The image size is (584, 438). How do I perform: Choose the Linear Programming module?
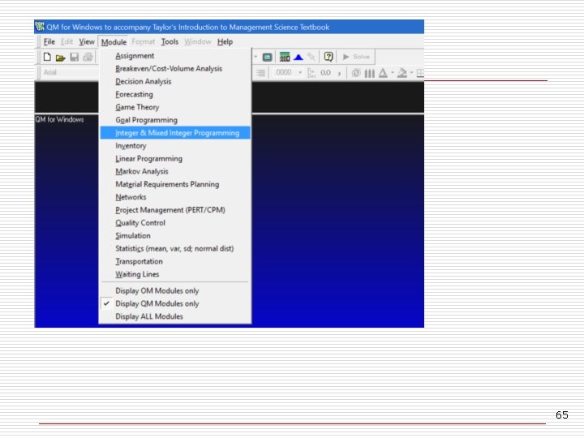click(x=175, y=159)
